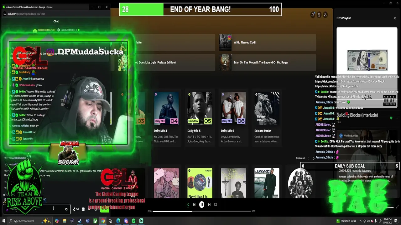
Task: Open the Windows Start menu
Action: coord(4,221)
